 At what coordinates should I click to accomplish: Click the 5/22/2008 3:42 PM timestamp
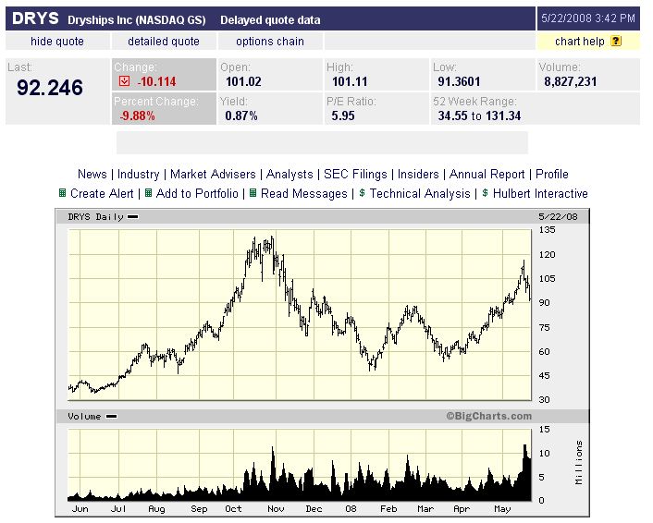tap(588, 18)
